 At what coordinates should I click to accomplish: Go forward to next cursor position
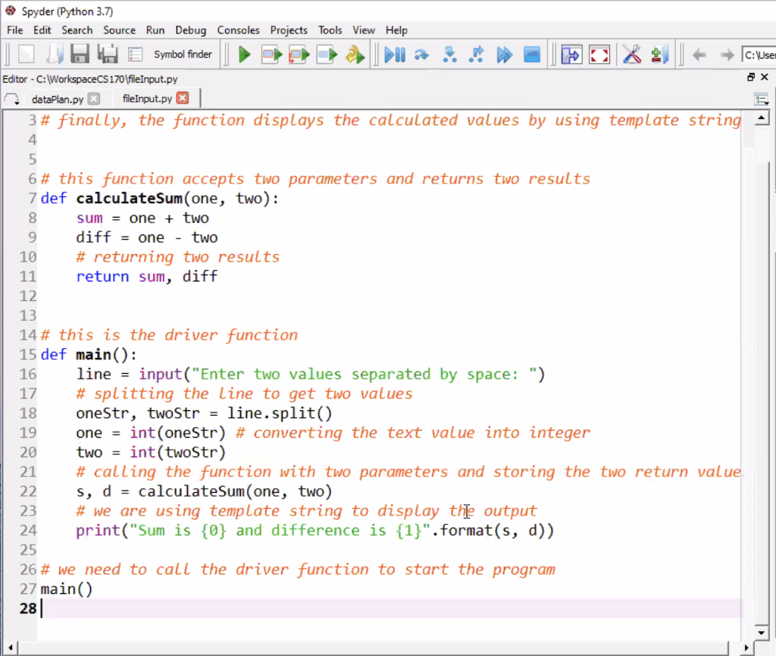tap(727, 55)
